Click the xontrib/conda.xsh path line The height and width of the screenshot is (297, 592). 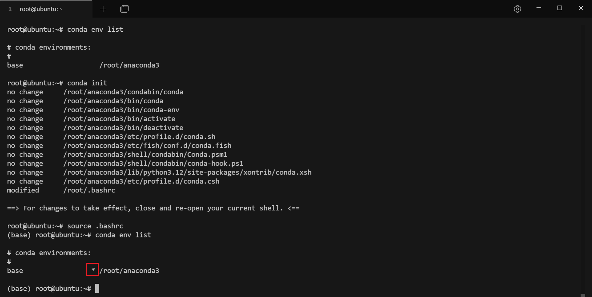point(187,172)
